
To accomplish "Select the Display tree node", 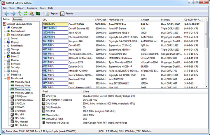I will point(15,42).
